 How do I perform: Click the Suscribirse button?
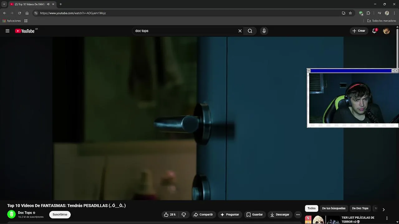[60, 214]
